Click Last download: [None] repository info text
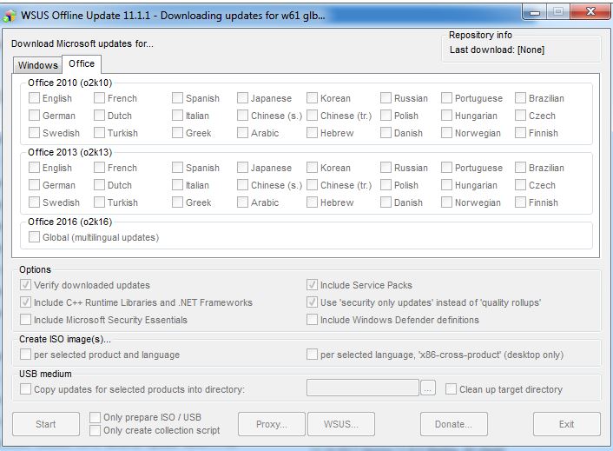 (497, 50)
